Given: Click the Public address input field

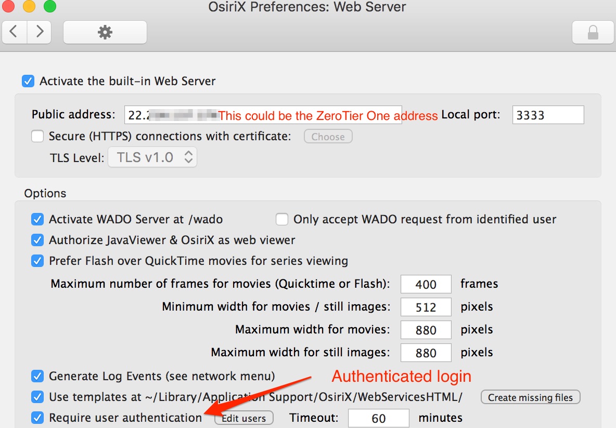Looking at the screenshot, I should (263, 115).
